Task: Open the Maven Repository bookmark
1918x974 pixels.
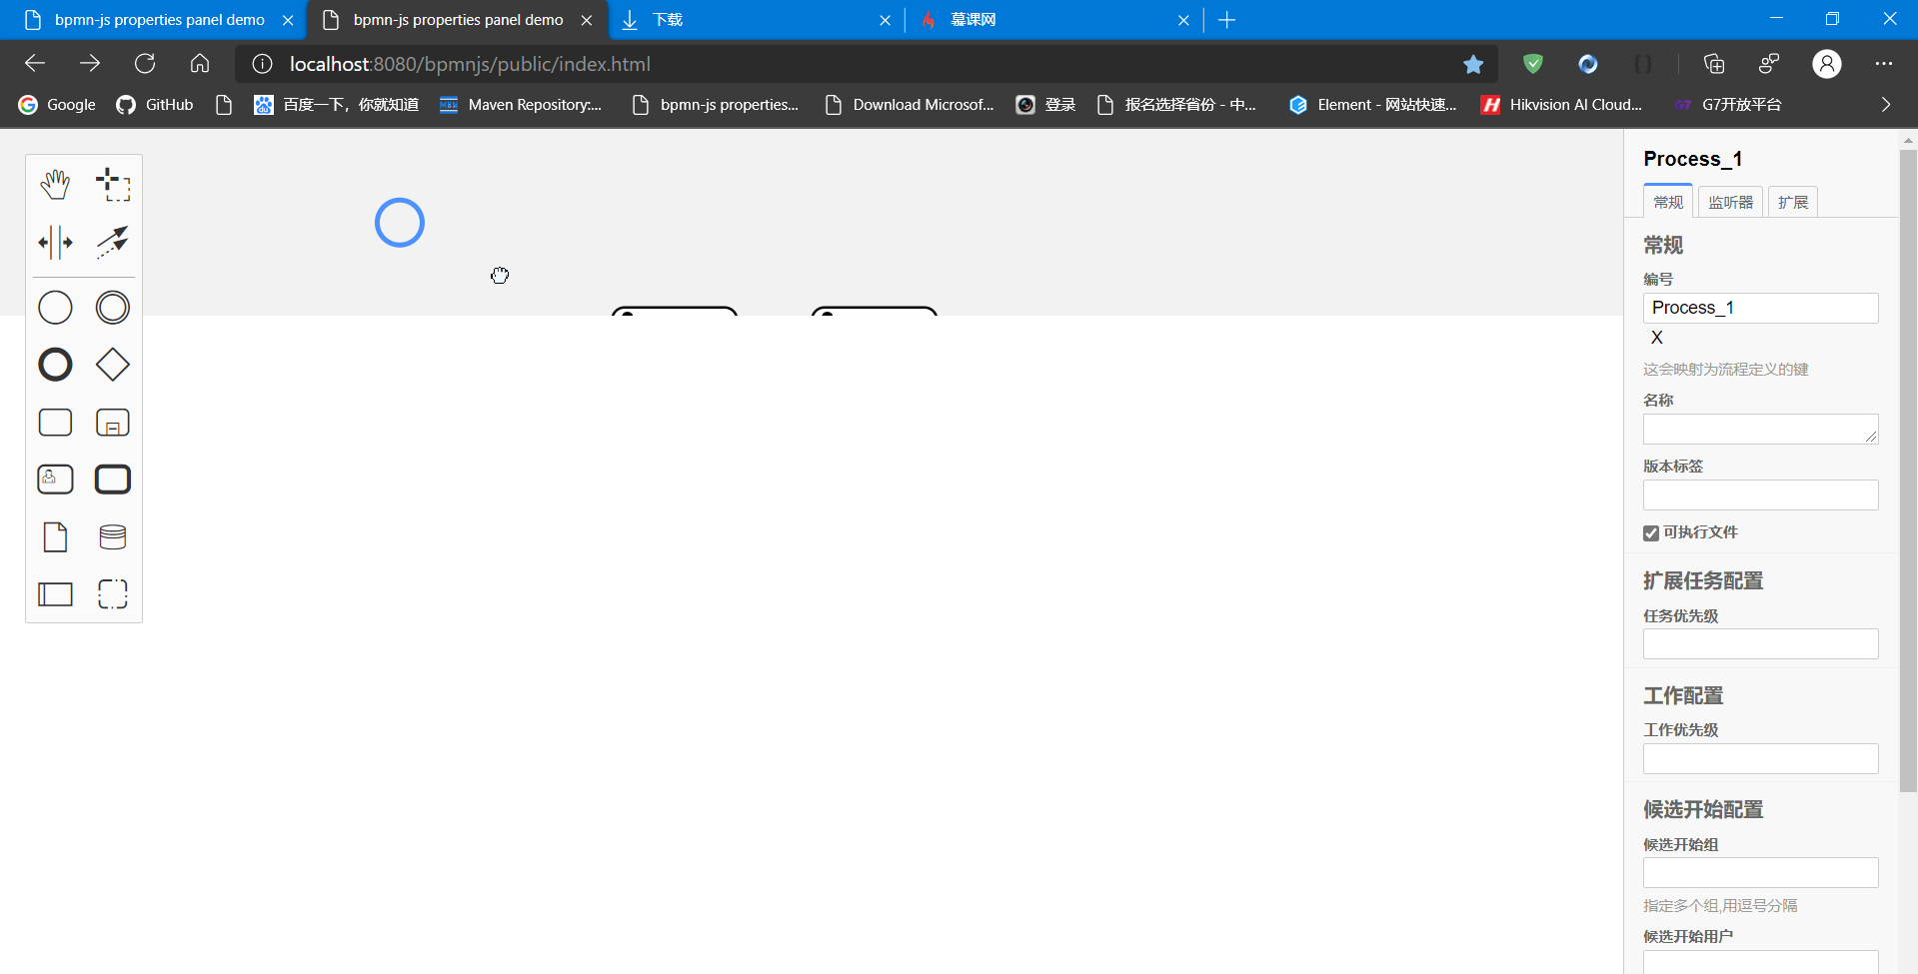Action: pos(521,105)
